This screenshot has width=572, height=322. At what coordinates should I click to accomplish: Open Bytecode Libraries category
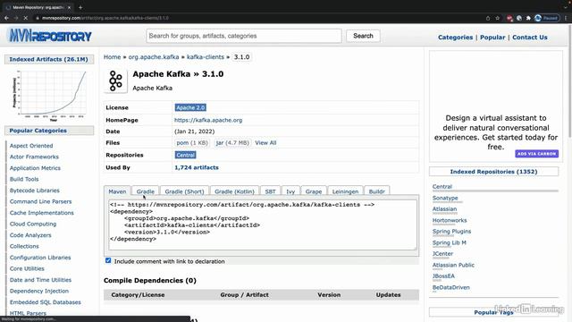[35, 191]
